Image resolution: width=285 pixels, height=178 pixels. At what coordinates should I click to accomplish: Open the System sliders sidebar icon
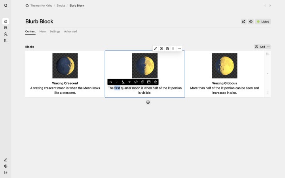6,40
